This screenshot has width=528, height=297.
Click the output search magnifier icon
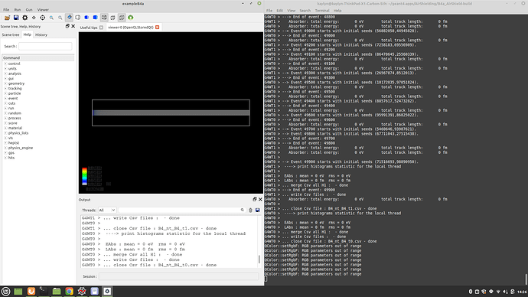[x=242, y=211]
